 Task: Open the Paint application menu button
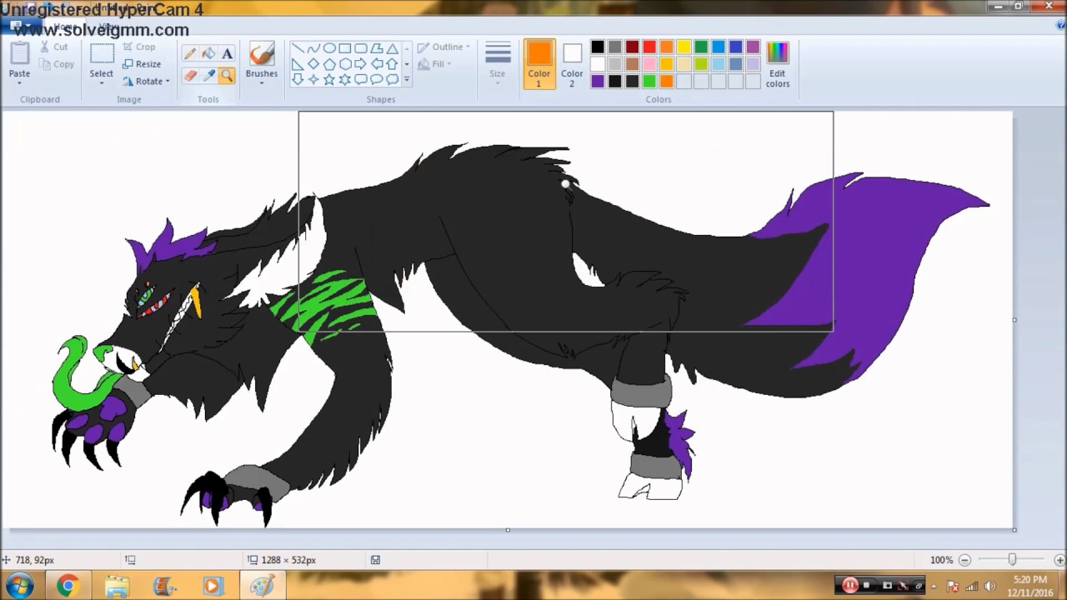pos(20,26)
